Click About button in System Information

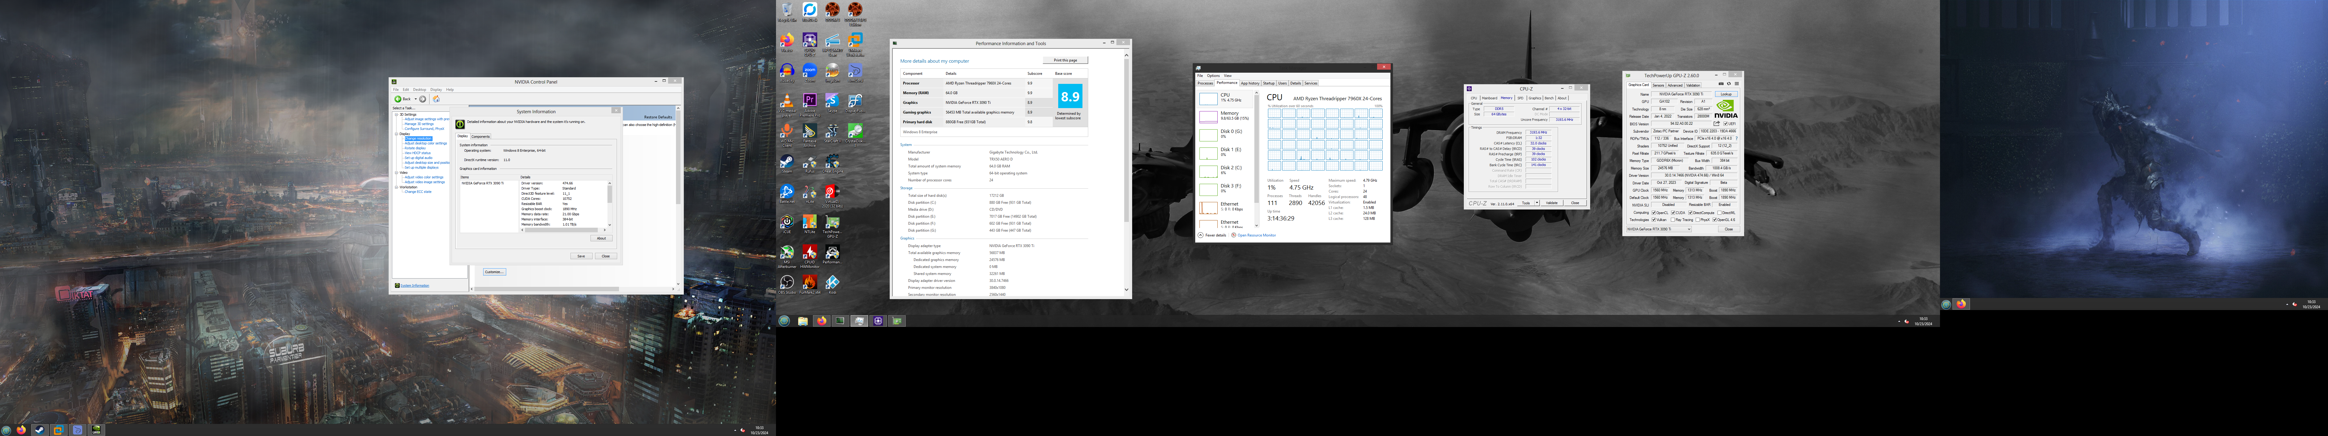point(602,238)
